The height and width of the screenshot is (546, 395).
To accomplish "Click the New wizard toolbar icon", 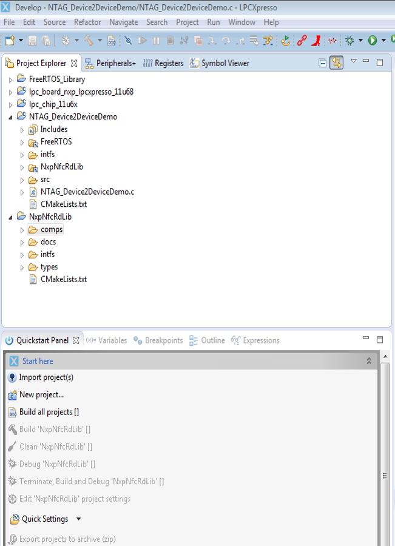I will pos(10,41).
